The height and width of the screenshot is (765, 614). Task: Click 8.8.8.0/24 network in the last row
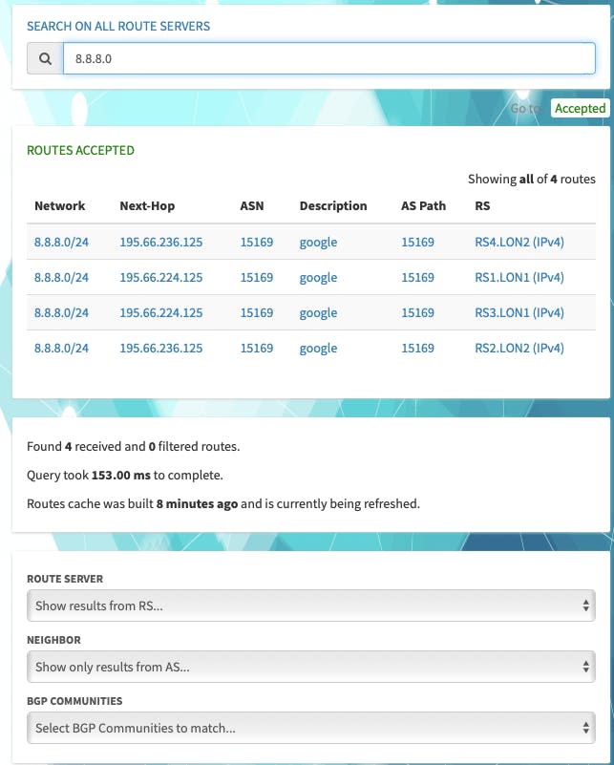61,349
